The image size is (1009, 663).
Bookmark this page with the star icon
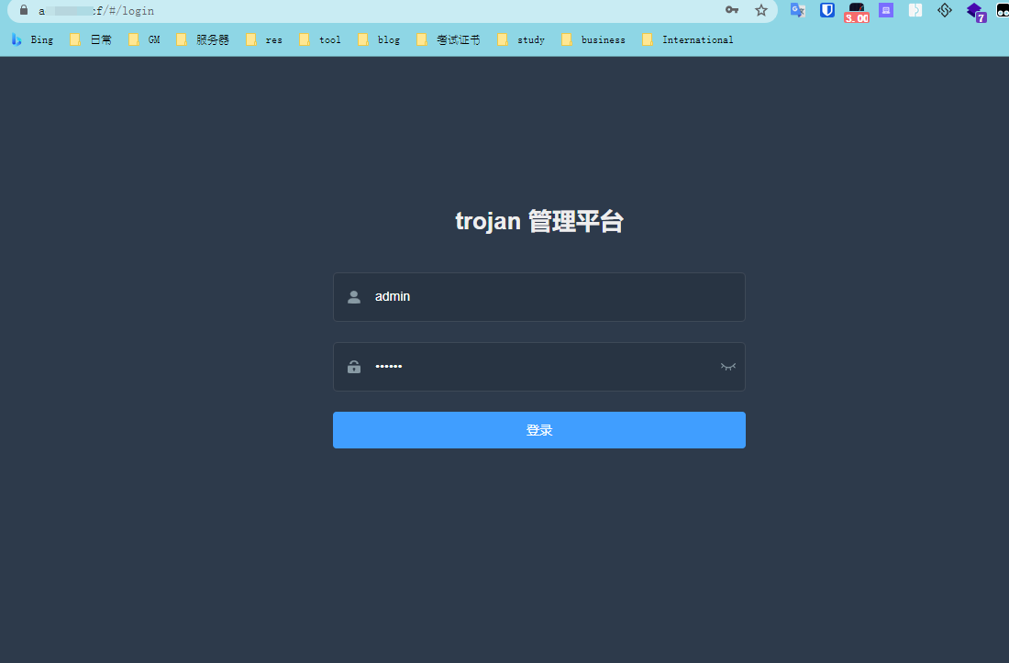click(x=760, y=10)
